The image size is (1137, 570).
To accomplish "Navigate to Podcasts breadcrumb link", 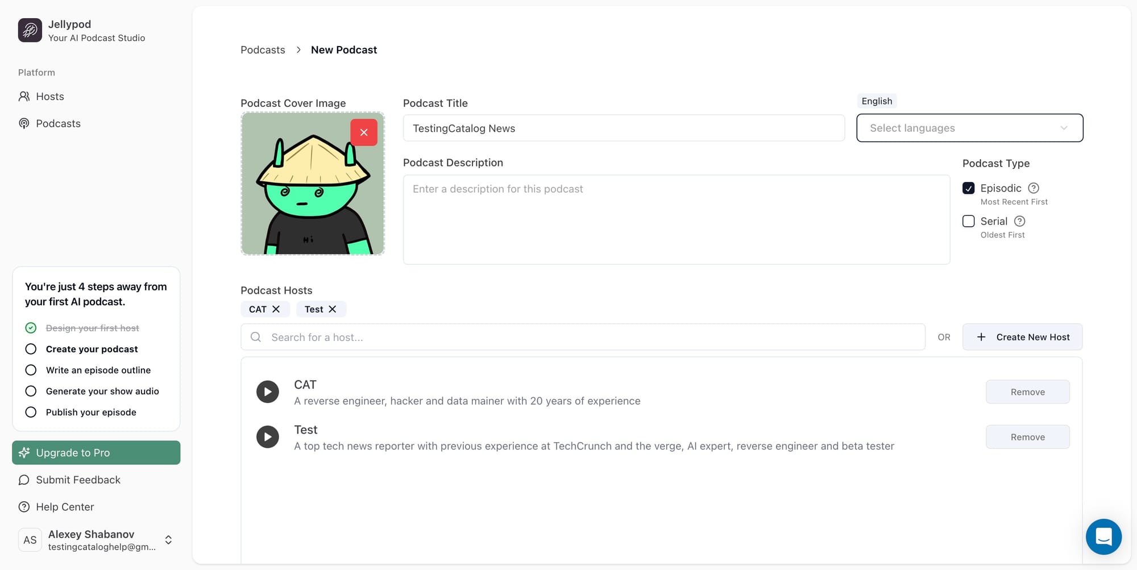I will 263,50.
